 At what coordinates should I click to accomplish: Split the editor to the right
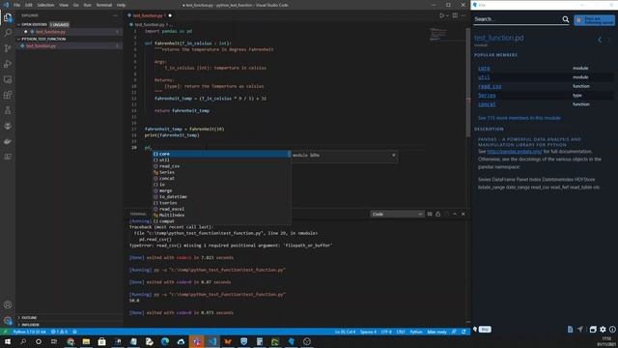click(x=455, y=15)
